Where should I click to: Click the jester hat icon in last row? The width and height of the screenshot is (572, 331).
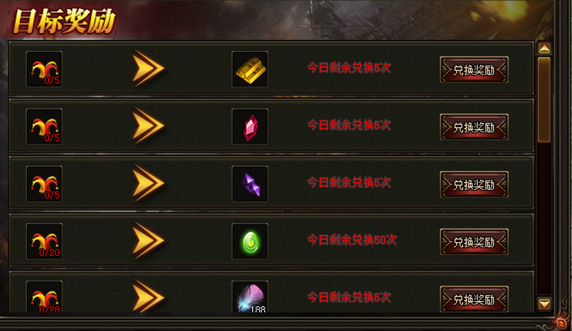click(44, 297)
